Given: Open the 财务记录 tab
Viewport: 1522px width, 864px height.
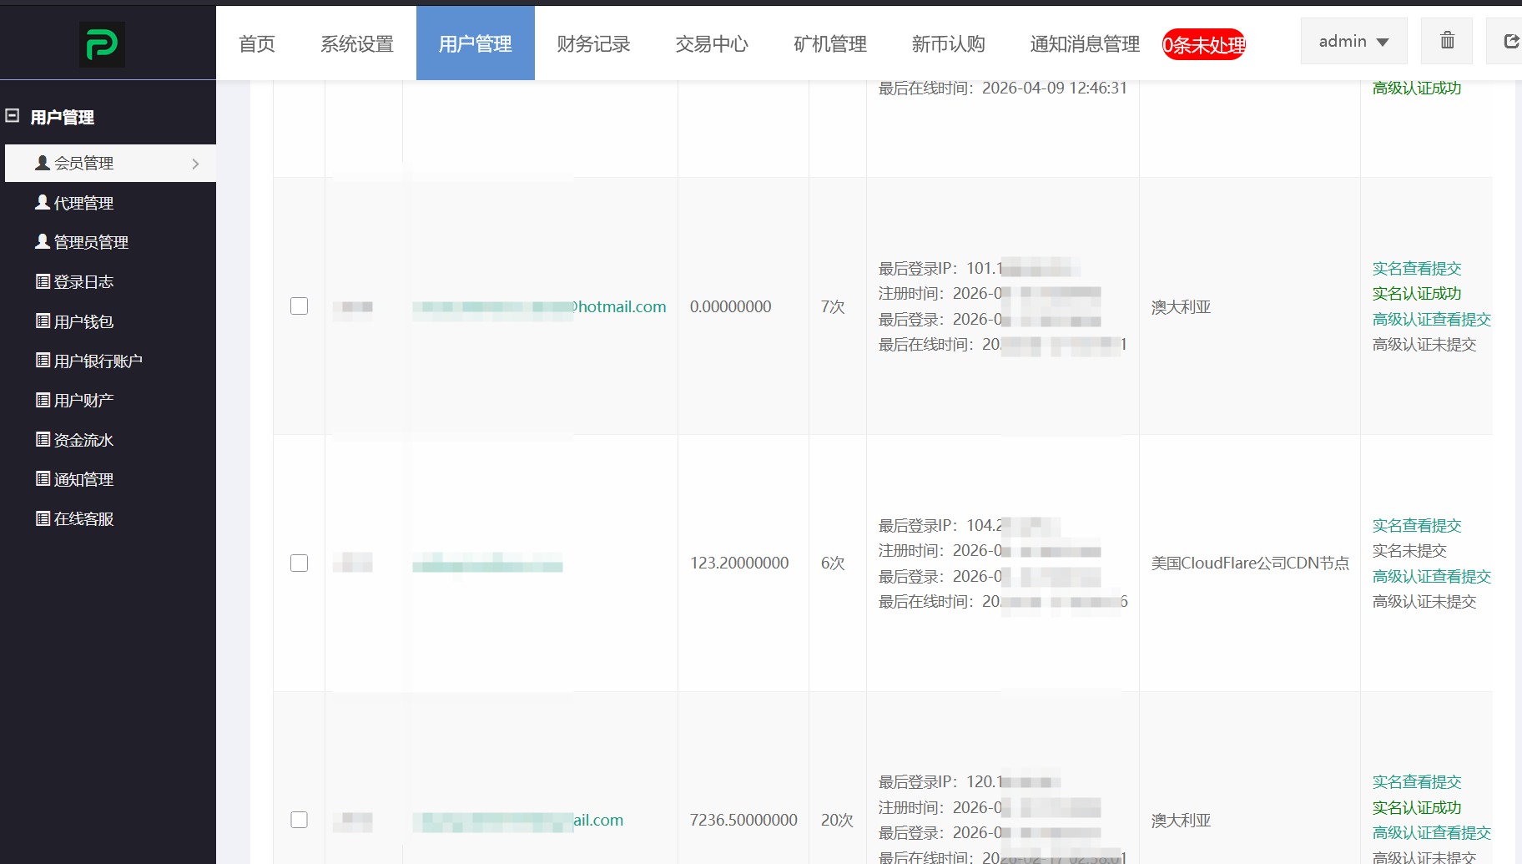Looking at the screenshot, I should pyautogui.click(x=593, y=43).
